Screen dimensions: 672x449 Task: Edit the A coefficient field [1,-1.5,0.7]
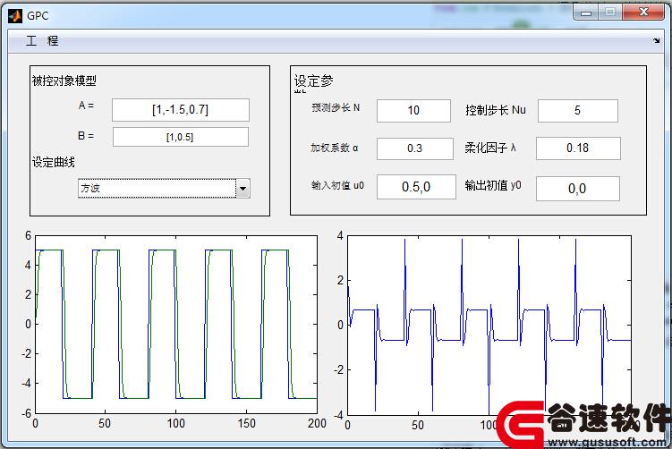[181, 110]
